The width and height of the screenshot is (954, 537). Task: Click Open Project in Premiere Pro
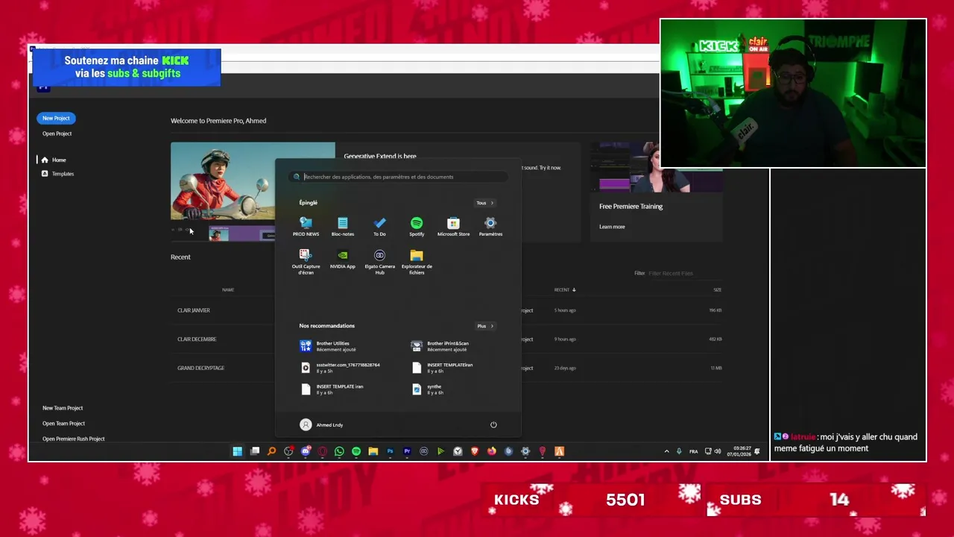pos(57,134)
